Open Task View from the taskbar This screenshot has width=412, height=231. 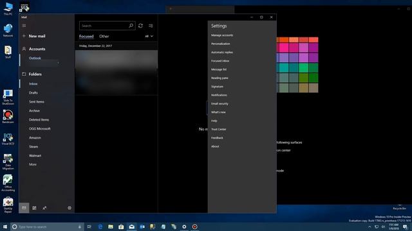(89, 227)
